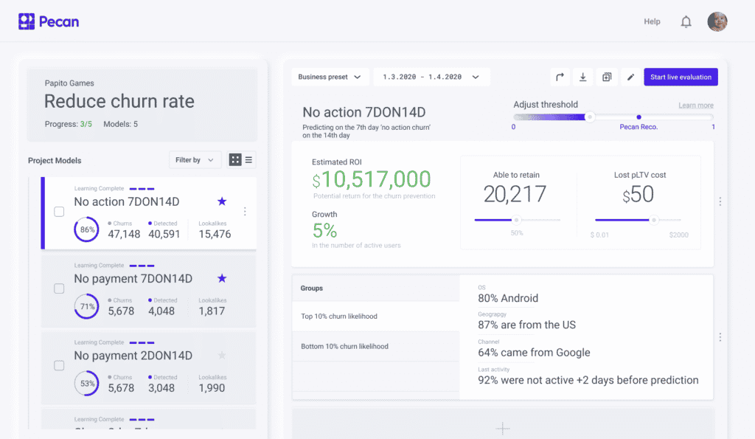Click the Progress: 3/5 indicator
Viewport: 755px width, 439px height.
[69, 125]
